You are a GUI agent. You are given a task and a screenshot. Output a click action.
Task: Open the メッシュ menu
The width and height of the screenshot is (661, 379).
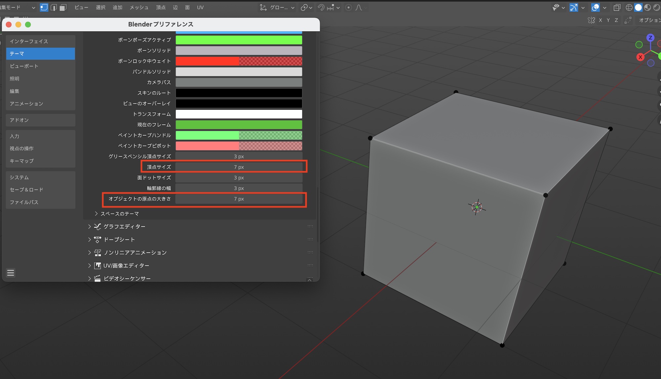point(139,7)
